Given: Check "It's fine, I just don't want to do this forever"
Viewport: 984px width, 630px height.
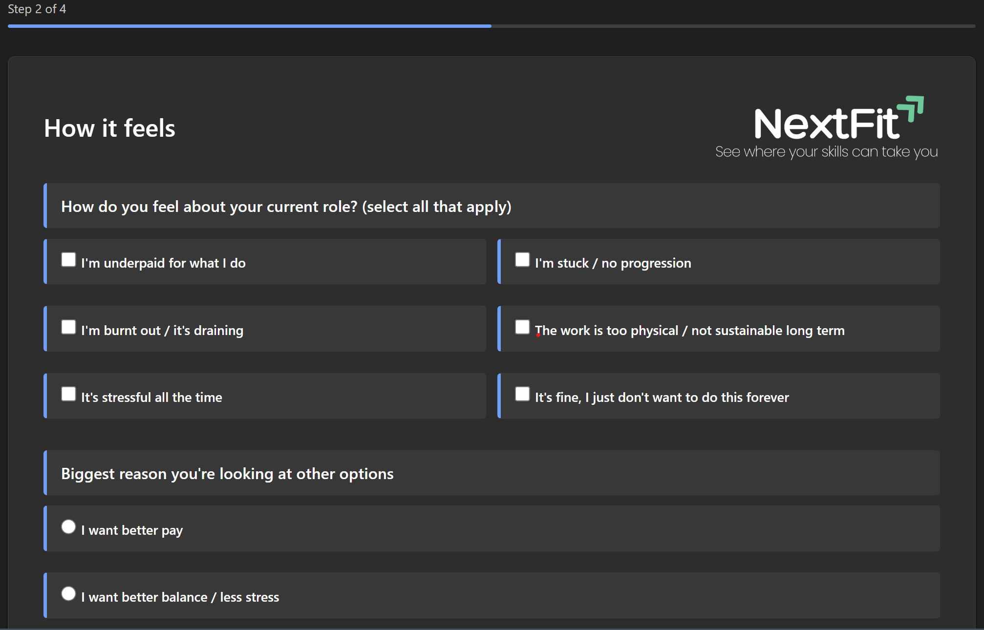Looking at the screenshot, I should 522,394.
